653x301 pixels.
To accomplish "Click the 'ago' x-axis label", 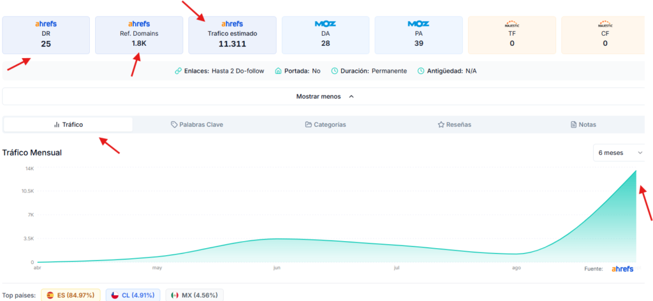I will point(517,268).
